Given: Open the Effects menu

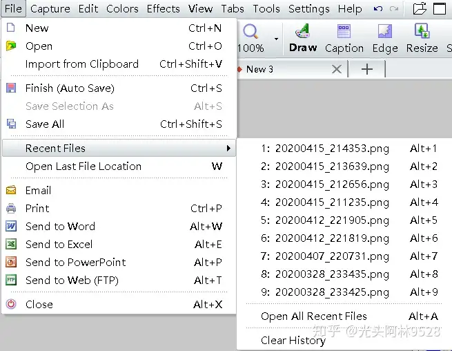Looking at the screenshot, I should 163,9.
